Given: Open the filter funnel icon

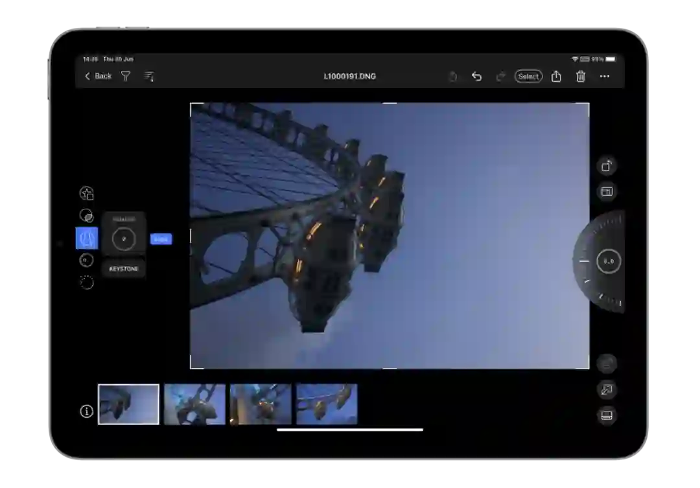Looking at the screenshot, I should pos(126,76).
